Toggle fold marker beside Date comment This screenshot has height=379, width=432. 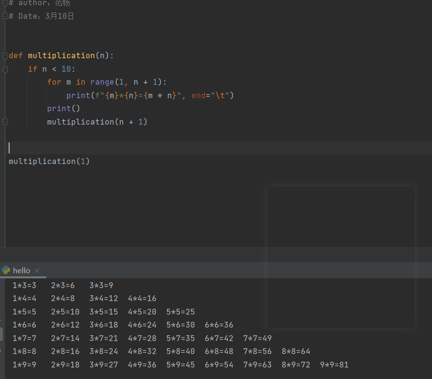pos(5,16)
